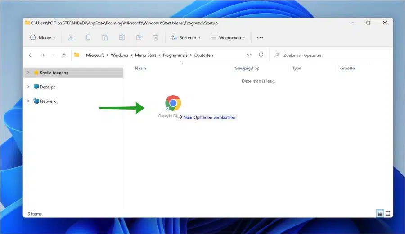Expand the Netwerk tree node
This screenshot has width=405, height=234.
28,101
